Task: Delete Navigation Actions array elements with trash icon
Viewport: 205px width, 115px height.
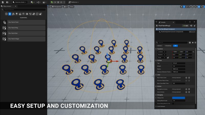Action: (x=189, y=89)
